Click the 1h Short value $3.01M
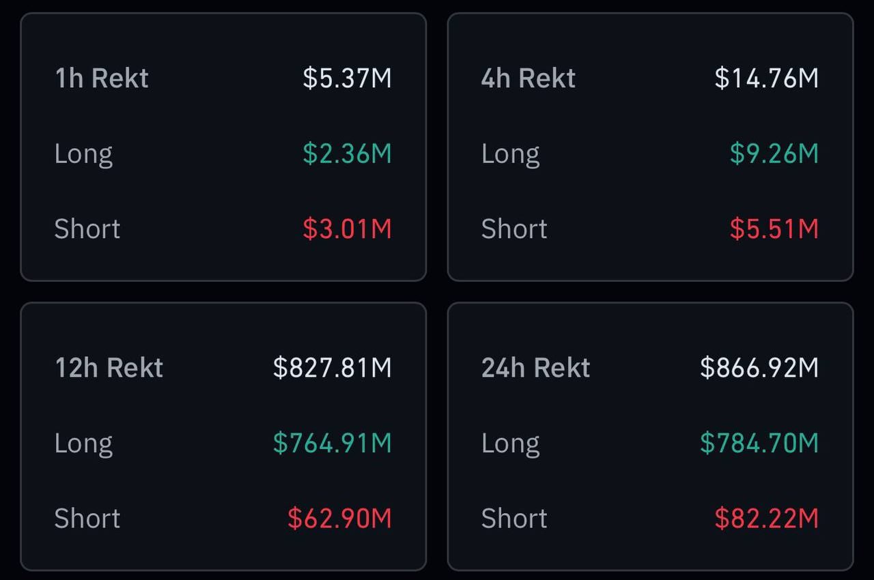Screen dimensions: 874x580 point(347,229)
